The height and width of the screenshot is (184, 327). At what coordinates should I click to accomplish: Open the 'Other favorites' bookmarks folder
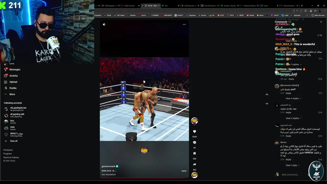(318, 15)
